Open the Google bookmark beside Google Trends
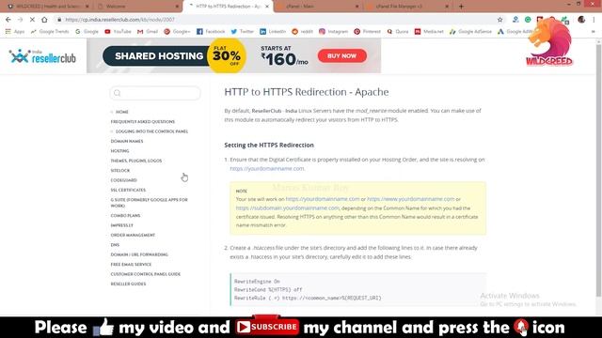Screen dimensions: 602x338 (87, 31)
